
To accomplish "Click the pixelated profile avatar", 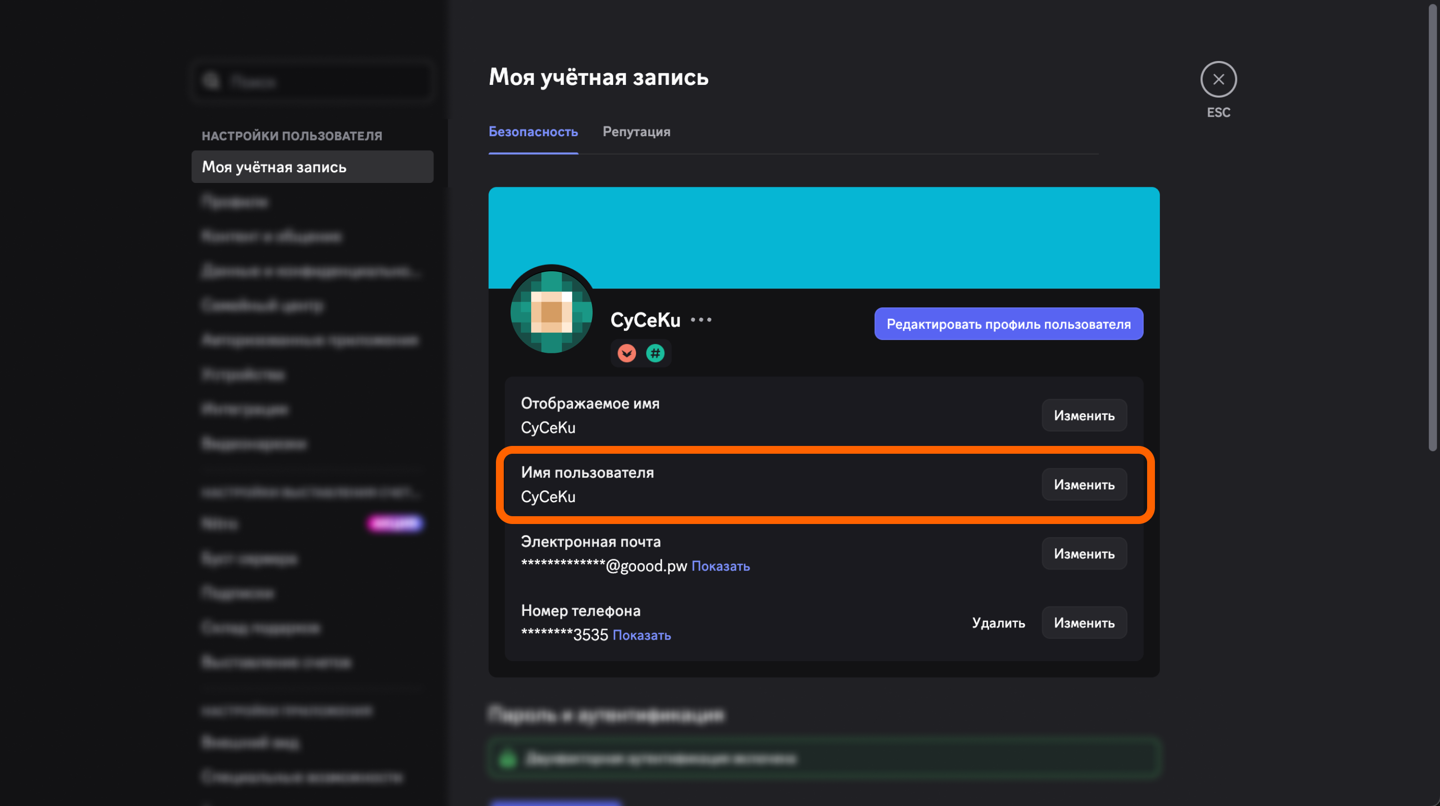I will click(551, 312).
